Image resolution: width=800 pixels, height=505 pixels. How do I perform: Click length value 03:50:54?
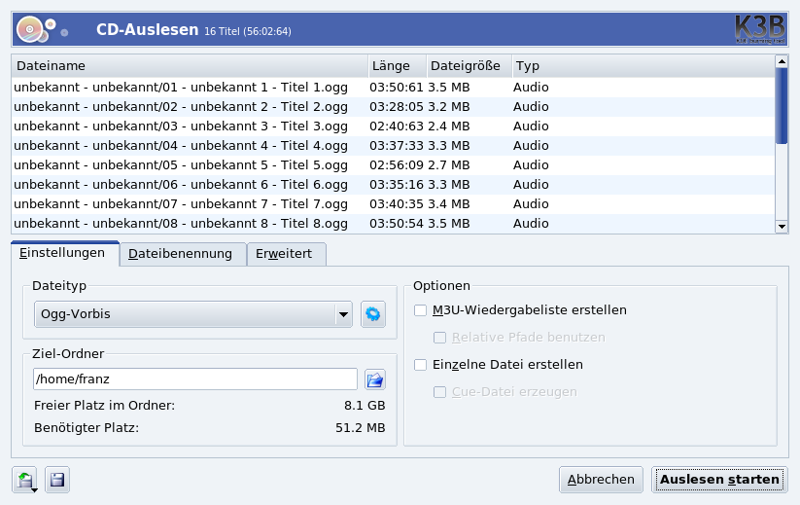point(397,223)
